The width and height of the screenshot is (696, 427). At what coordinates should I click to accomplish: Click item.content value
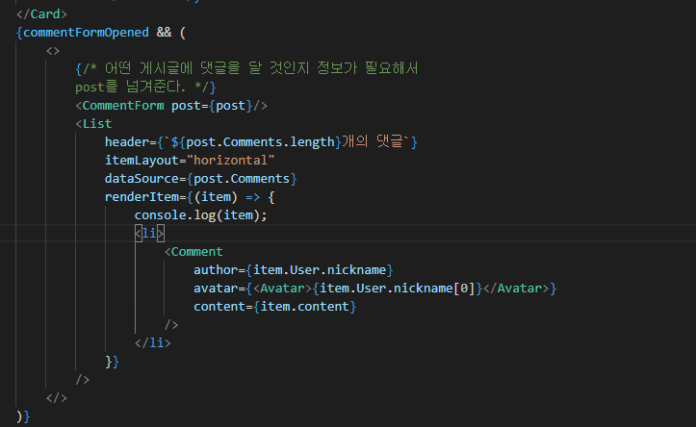pyautogui.click(x=304, y=307)
